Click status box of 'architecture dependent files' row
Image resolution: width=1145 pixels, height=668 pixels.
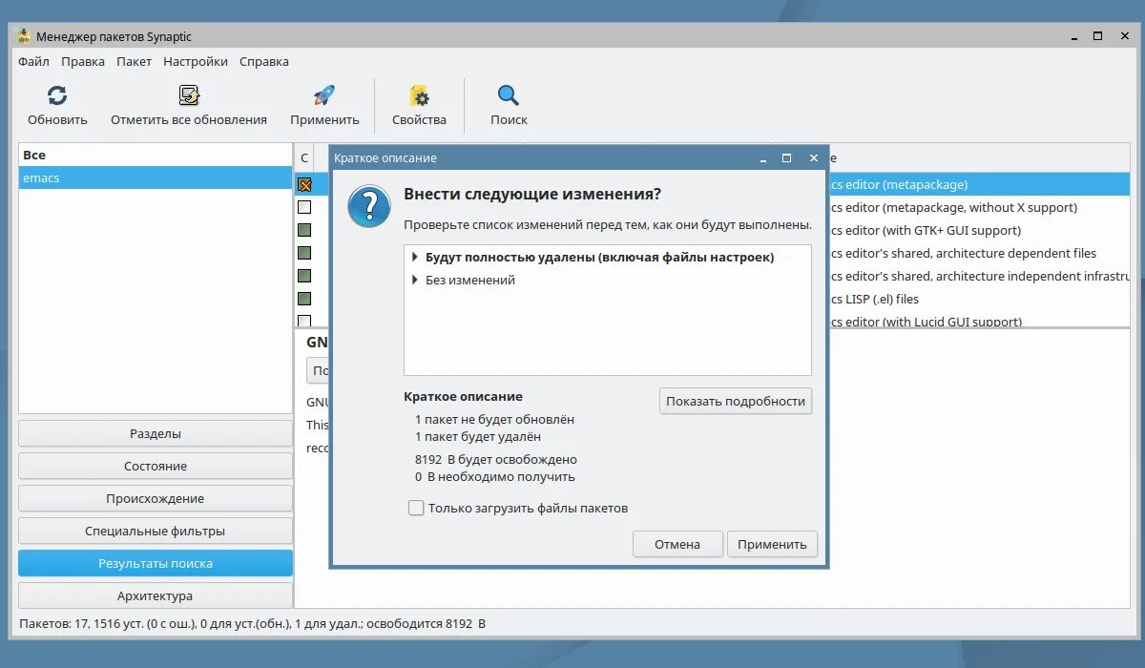[304, 253]
